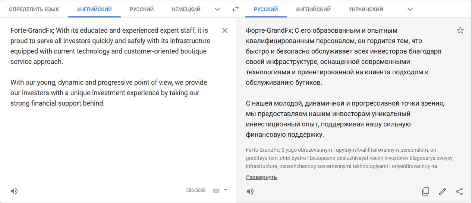Listen to the English source text
The image size is (472, 203).
click(14, 191)
